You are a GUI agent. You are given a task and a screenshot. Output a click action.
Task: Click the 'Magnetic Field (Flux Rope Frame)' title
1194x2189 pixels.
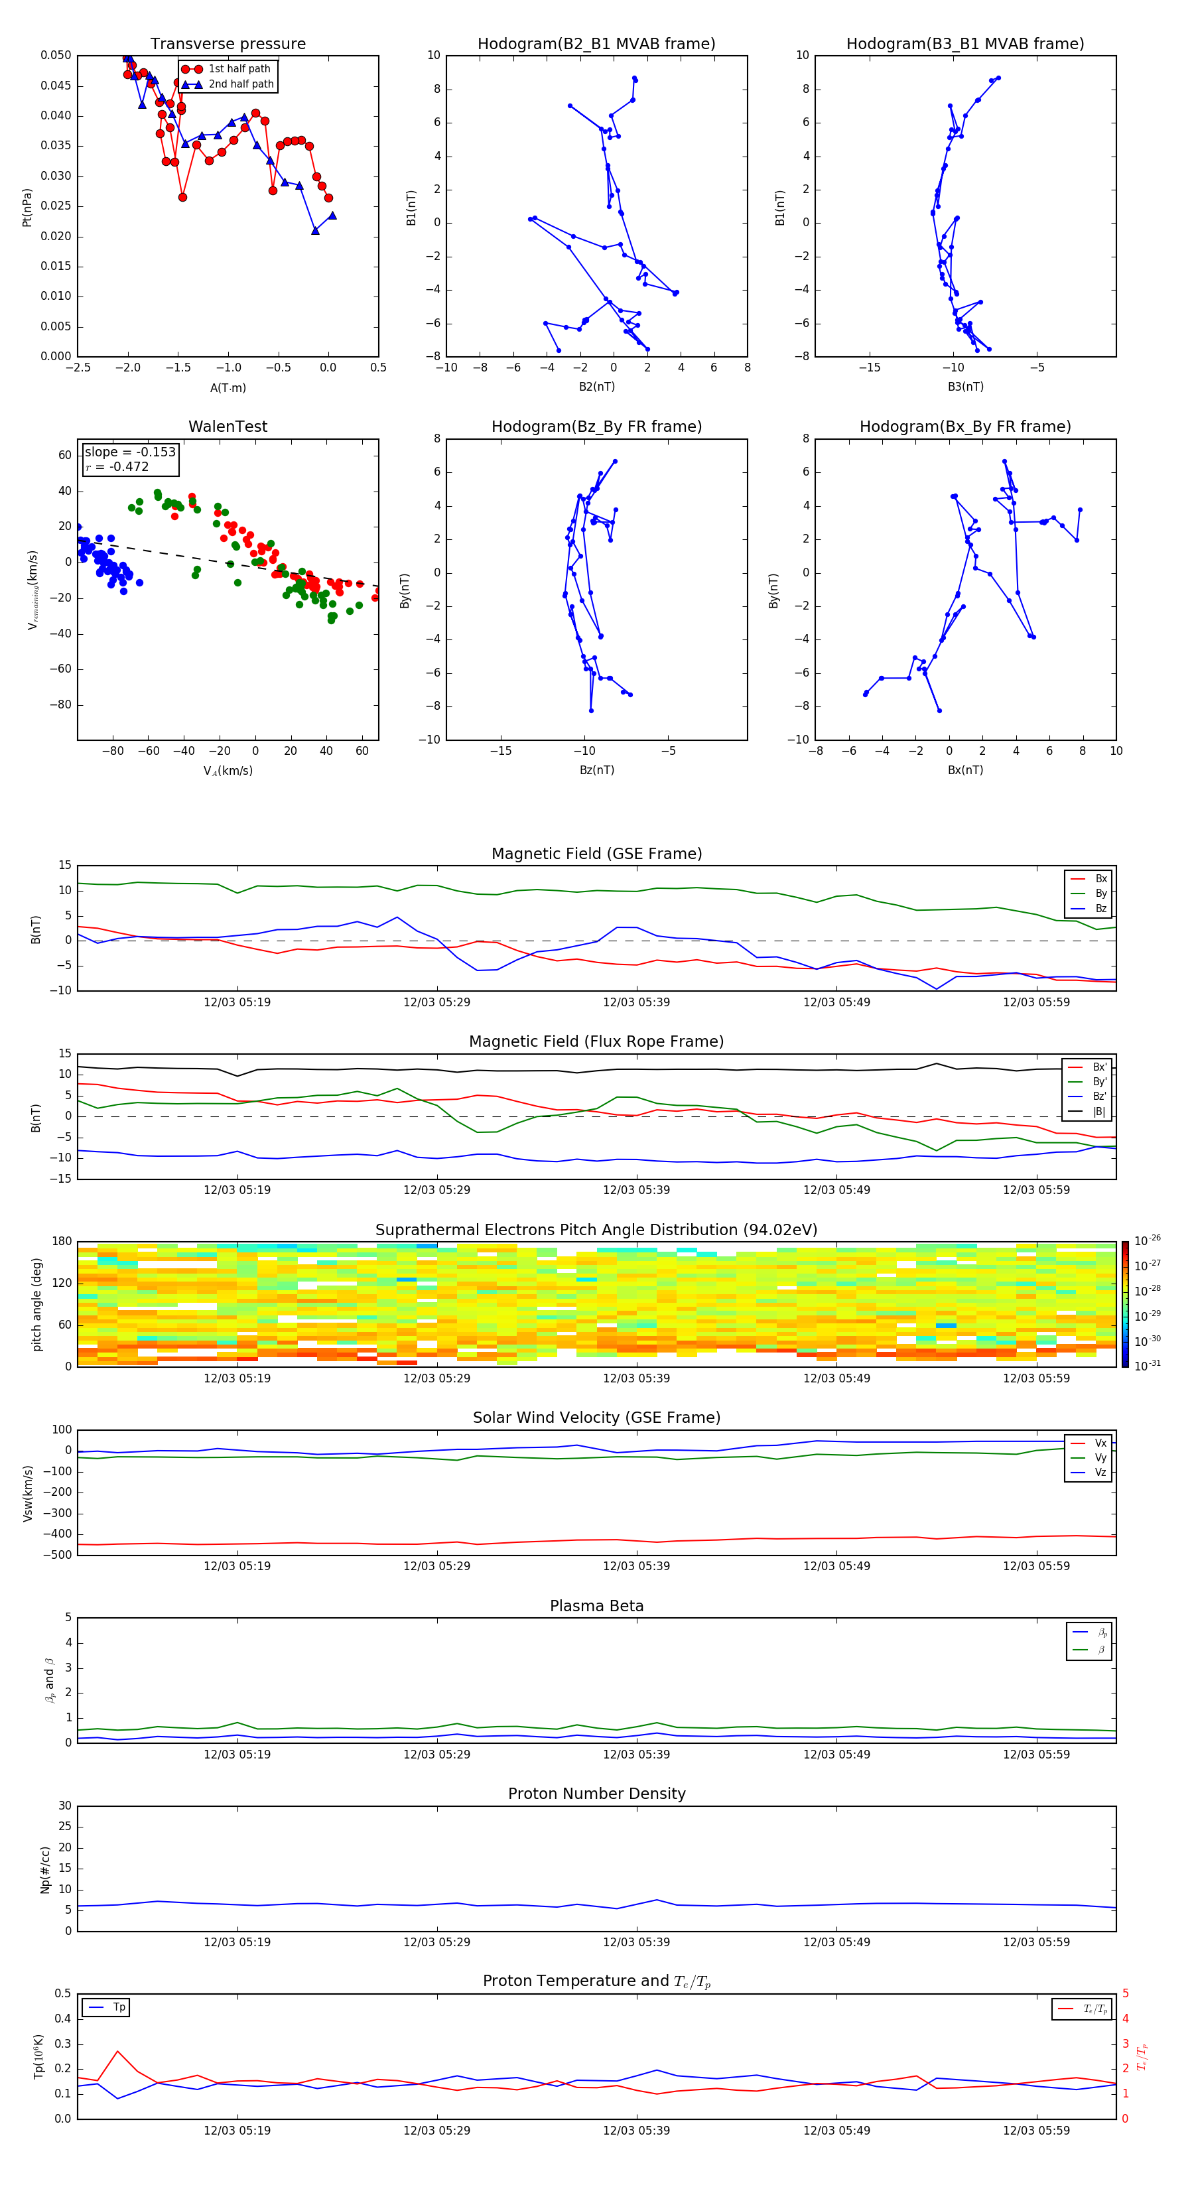pyautogui.click(x=596, y=1042)
